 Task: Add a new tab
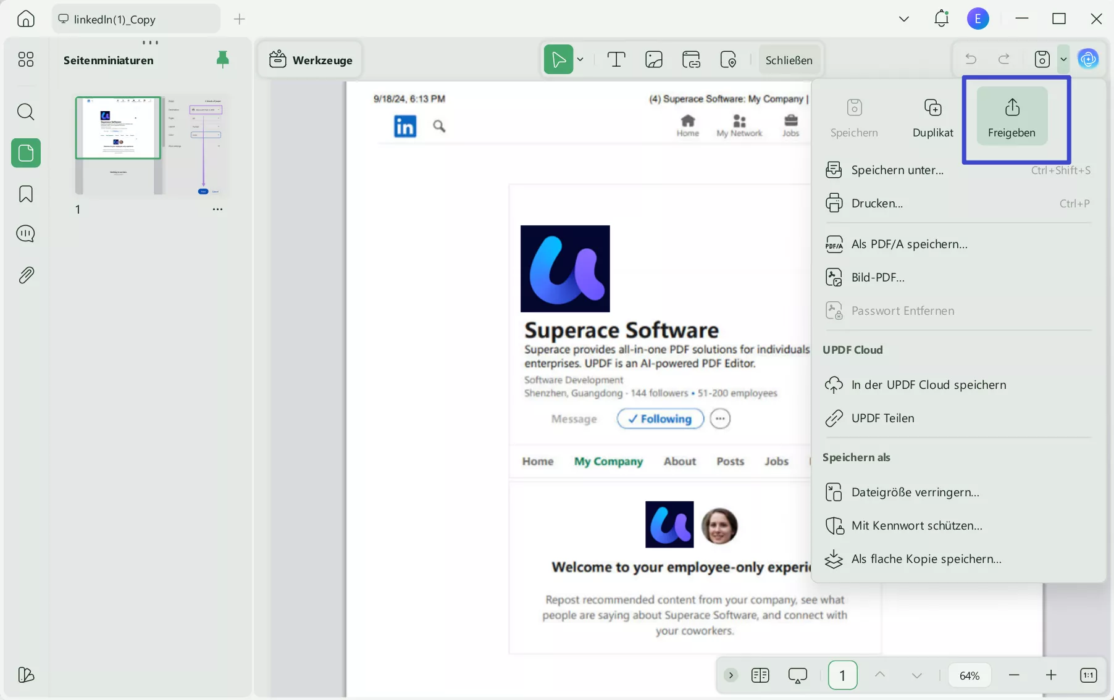240,19
